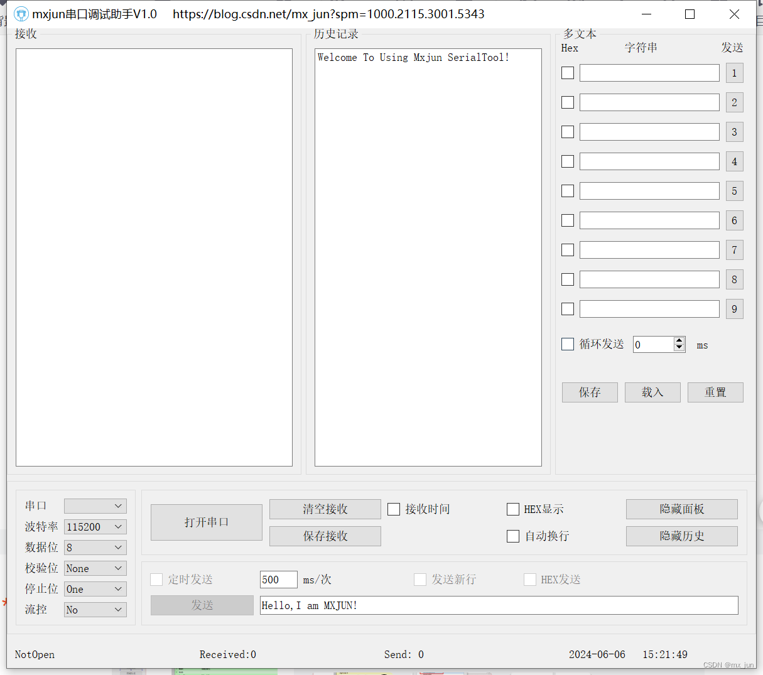Image resolution: width=763 pixels, height=675 pixels.
Task: Click 保存接收 to save received data
Action: pos(325,536)
